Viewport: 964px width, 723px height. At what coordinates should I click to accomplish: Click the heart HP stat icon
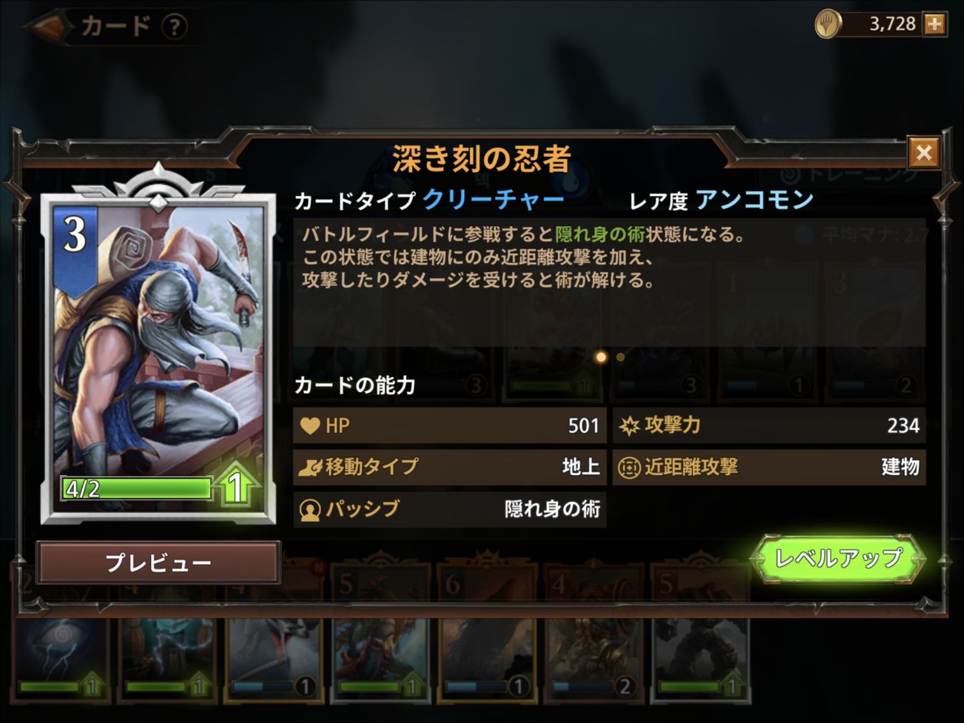tap(310, 425)
